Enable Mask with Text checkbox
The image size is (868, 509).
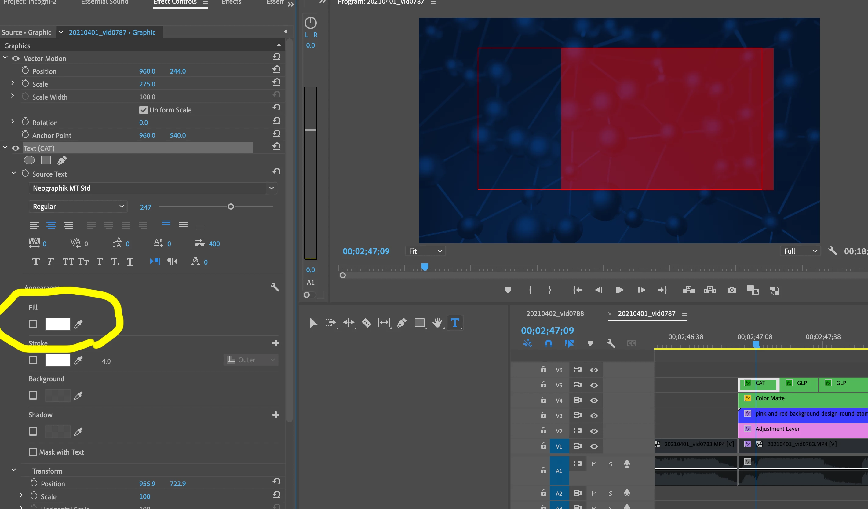(33, 452)
